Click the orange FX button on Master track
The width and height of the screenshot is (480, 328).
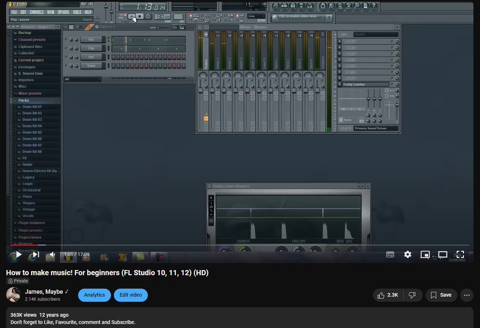coord(206,119)
